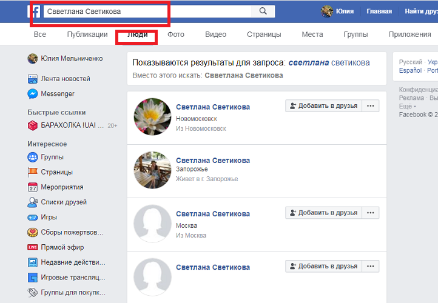The width and height of the screenshot is (438, 303).
Task: Click the Реклама footer link
Action: pos(411,98)
